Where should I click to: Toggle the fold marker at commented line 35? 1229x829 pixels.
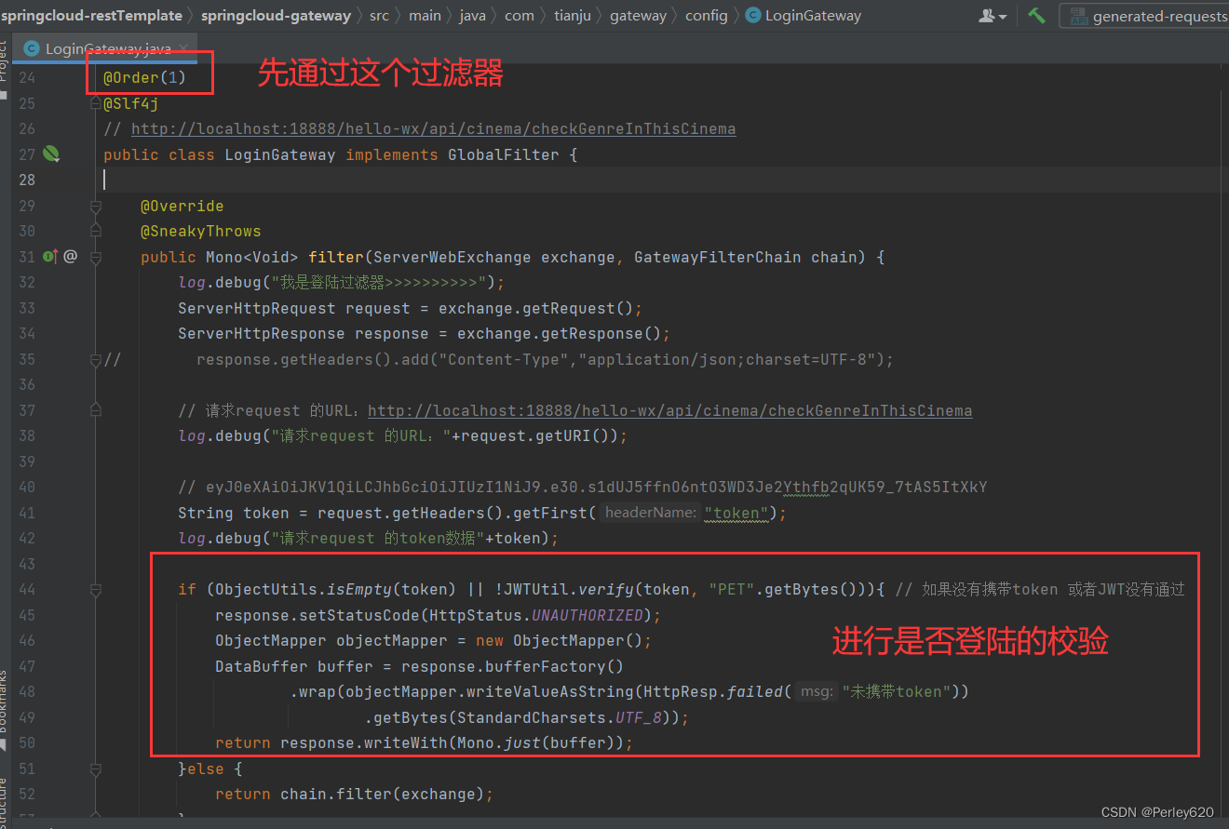tap(95, 359)
